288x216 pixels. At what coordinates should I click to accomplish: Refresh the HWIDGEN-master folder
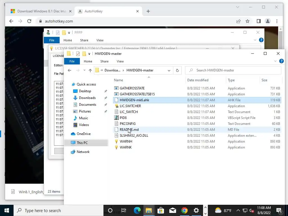177,70
